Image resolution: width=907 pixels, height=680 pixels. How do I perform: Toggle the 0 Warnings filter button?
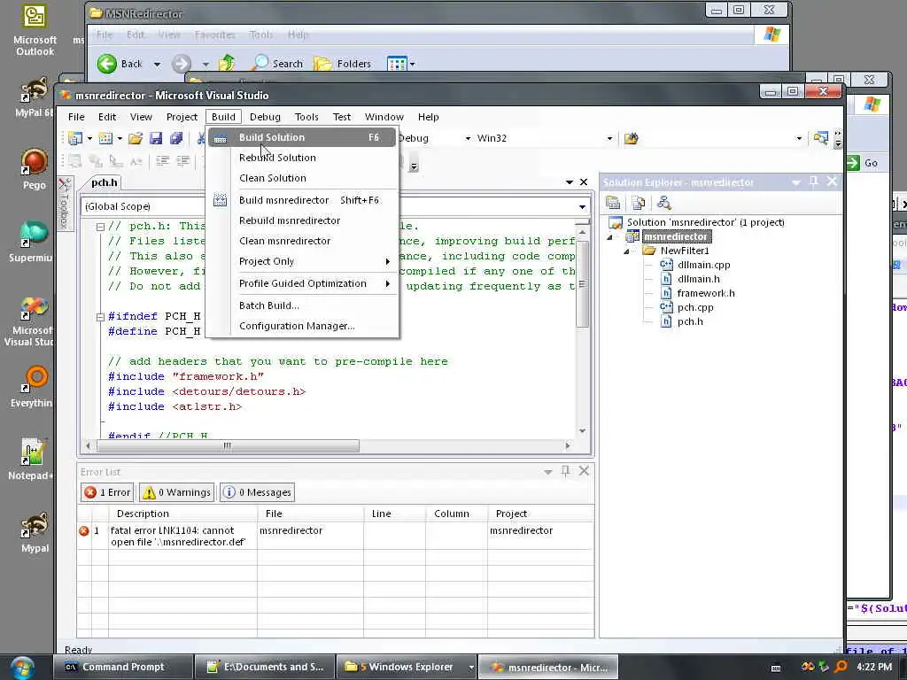[176, 492]
